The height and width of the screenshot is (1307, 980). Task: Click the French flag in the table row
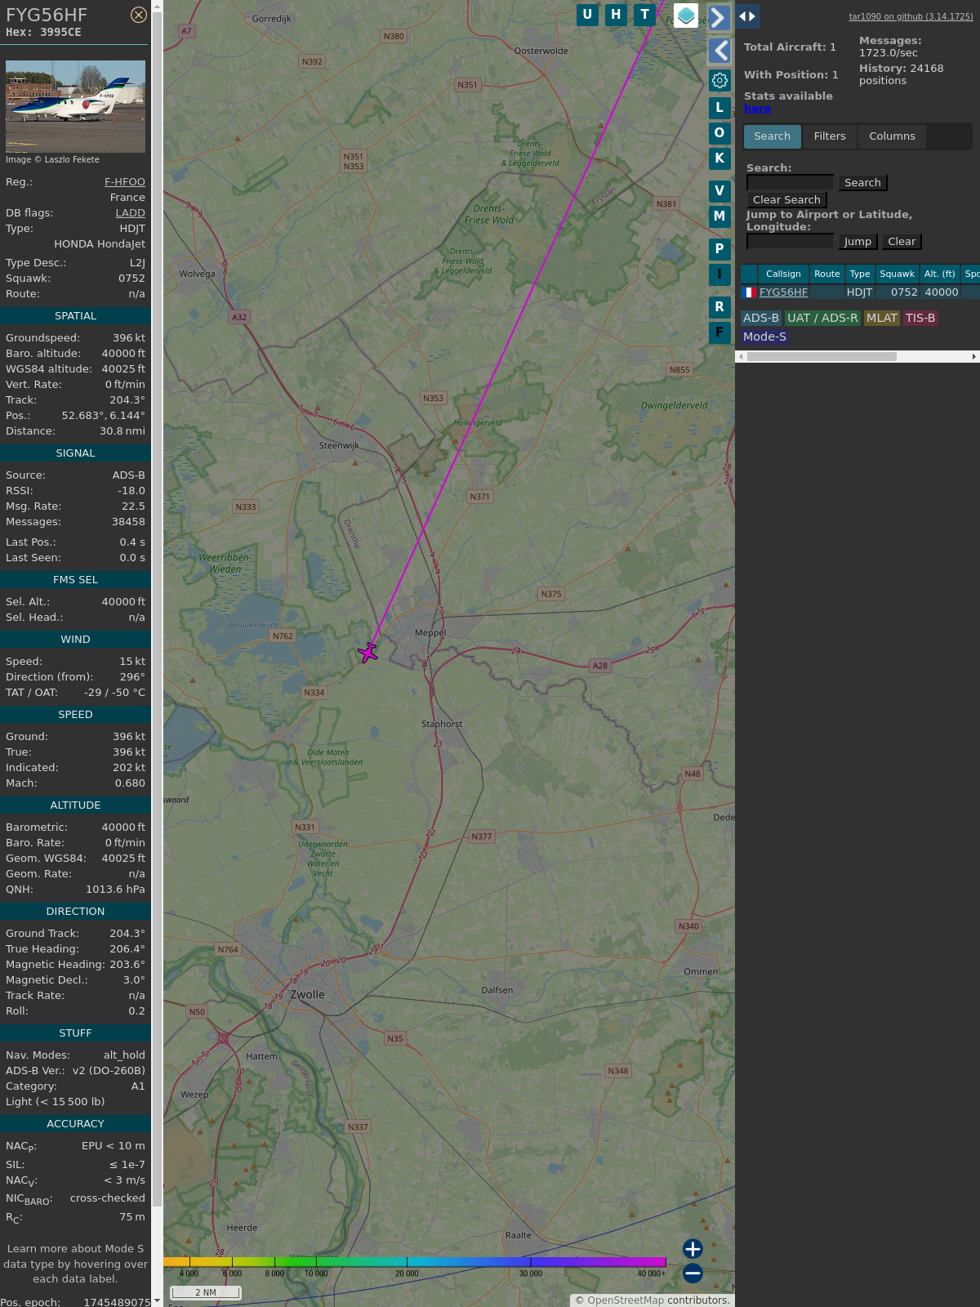[749, 292]
